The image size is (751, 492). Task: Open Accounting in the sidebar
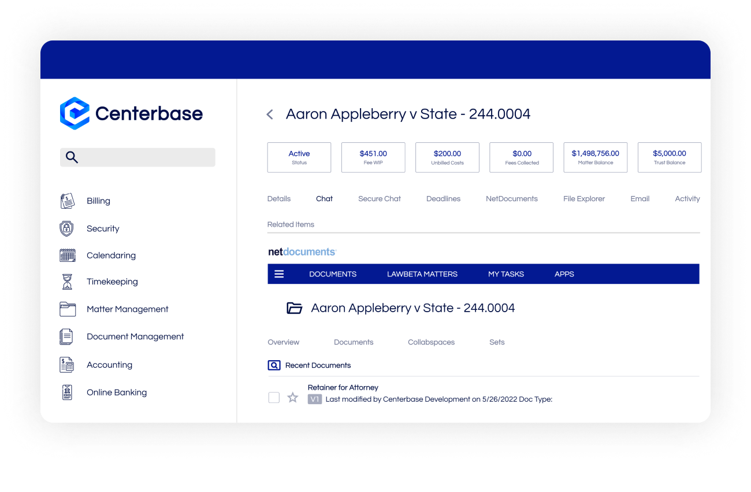(109, 365)
